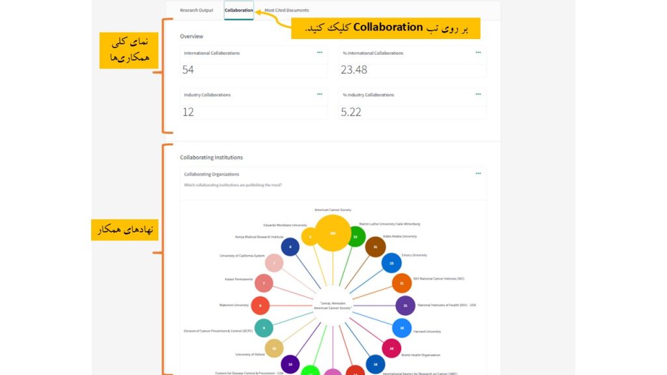Open the % Industry Collaborations ellipsis menu
The width and height of the screenshot is (667, 375).
(x=478, y=94)
